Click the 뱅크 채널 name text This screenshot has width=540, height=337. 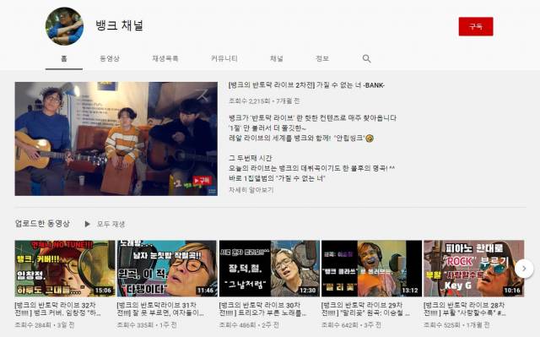click(120, 25)
